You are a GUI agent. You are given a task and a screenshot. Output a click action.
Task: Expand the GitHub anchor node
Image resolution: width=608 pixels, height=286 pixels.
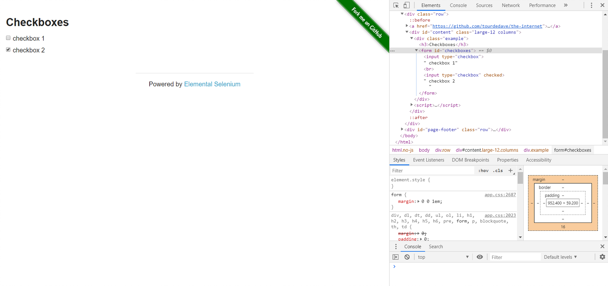click(407, 26)
